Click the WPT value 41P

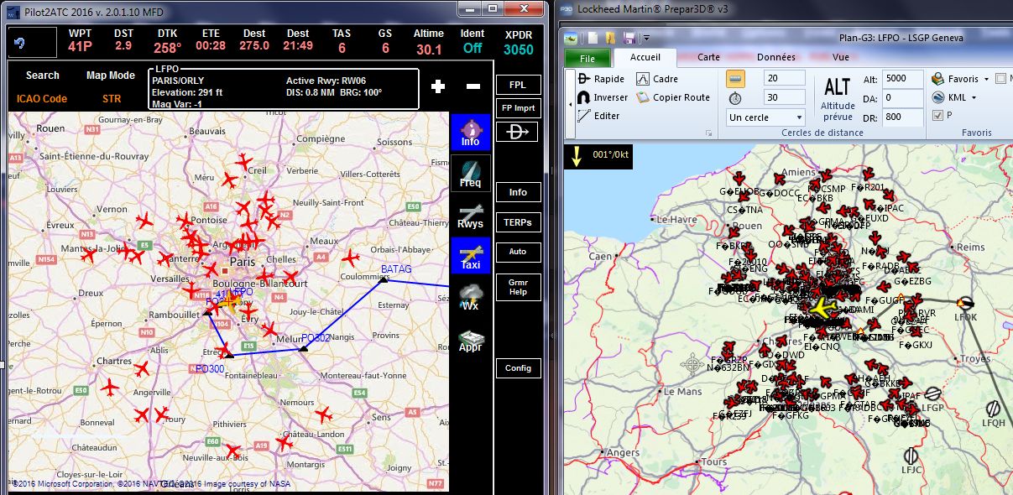pos(80,47)
